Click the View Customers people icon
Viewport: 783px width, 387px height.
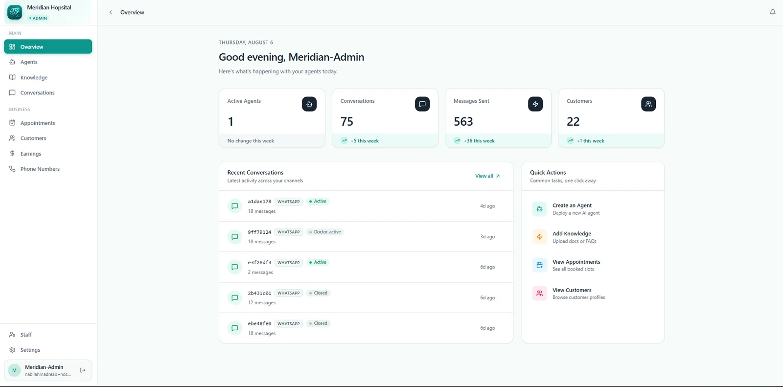[x=539, y=294]
